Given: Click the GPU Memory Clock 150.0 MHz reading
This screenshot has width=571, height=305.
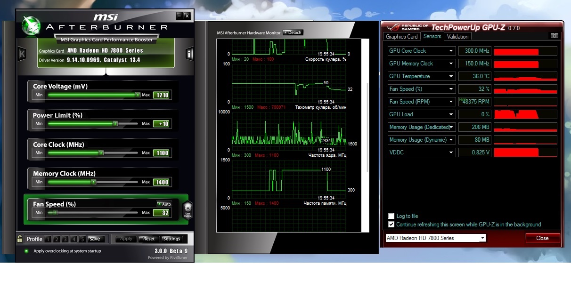Looking at the screenshot, I should pyautogui.click(x=474, y=64).
